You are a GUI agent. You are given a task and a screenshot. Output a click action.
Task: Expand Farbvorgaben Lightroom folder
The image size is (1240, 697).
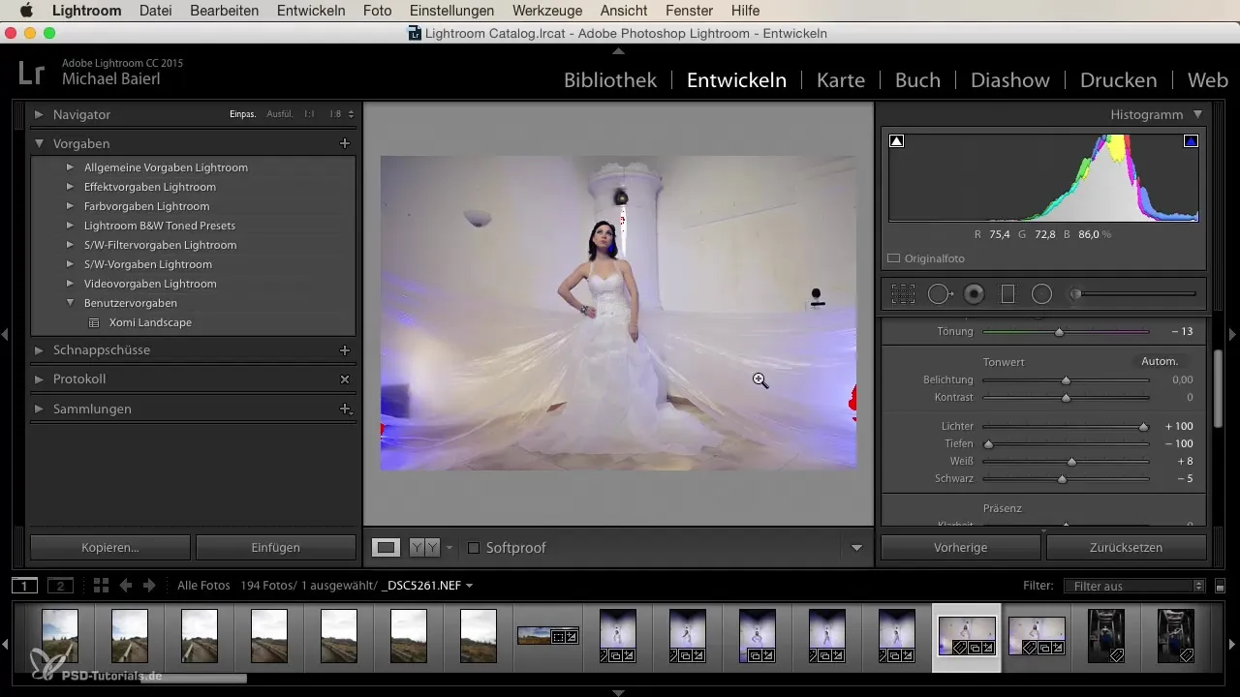[x=71, y=206]
